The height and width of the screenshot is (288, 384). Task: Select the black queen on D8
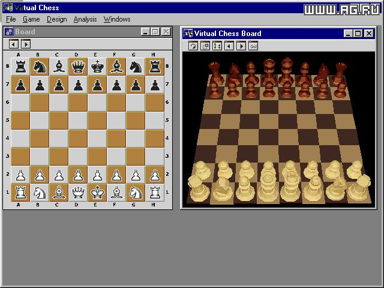(x=78, y=67)
